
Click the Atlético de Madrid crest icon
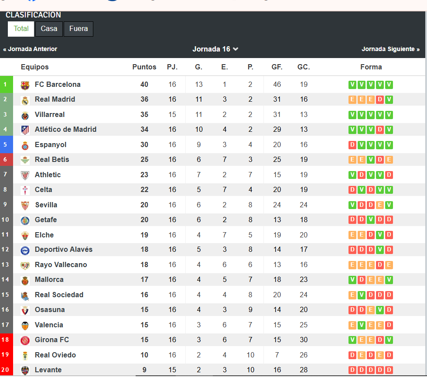point(25,130)
